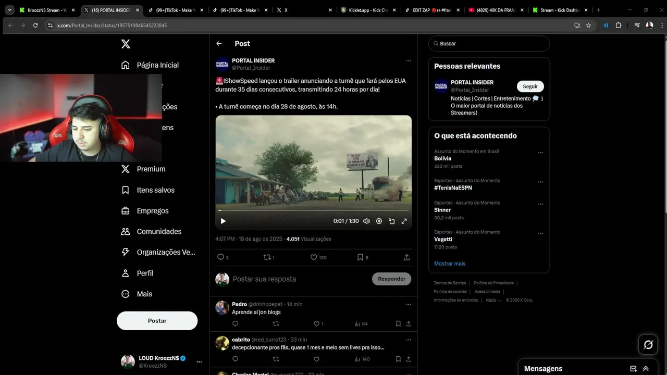Screen dimensions: 667x375
Task: Open Sinner trend more options
Action: [540, 204]
